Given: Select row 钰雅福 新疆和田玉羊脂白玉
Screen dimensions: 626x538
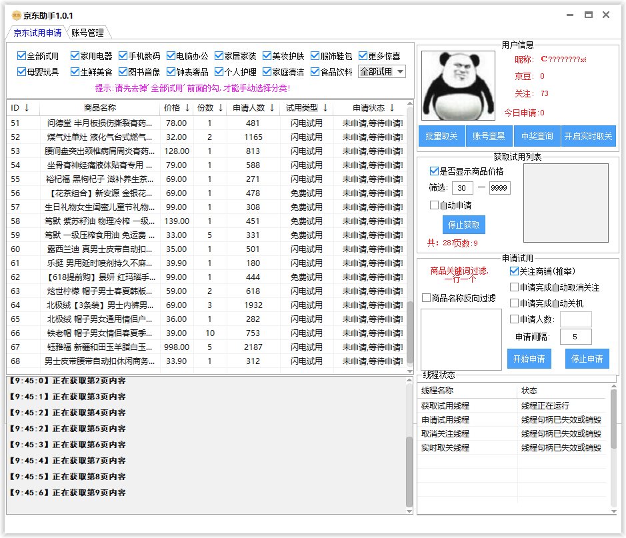Looking at the screenshot, I should (x=207, y=347).
